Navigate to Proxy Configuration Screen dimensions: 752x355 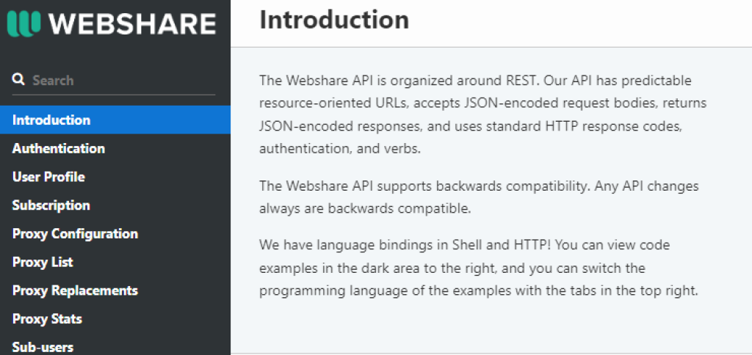(x=75, y=234)
